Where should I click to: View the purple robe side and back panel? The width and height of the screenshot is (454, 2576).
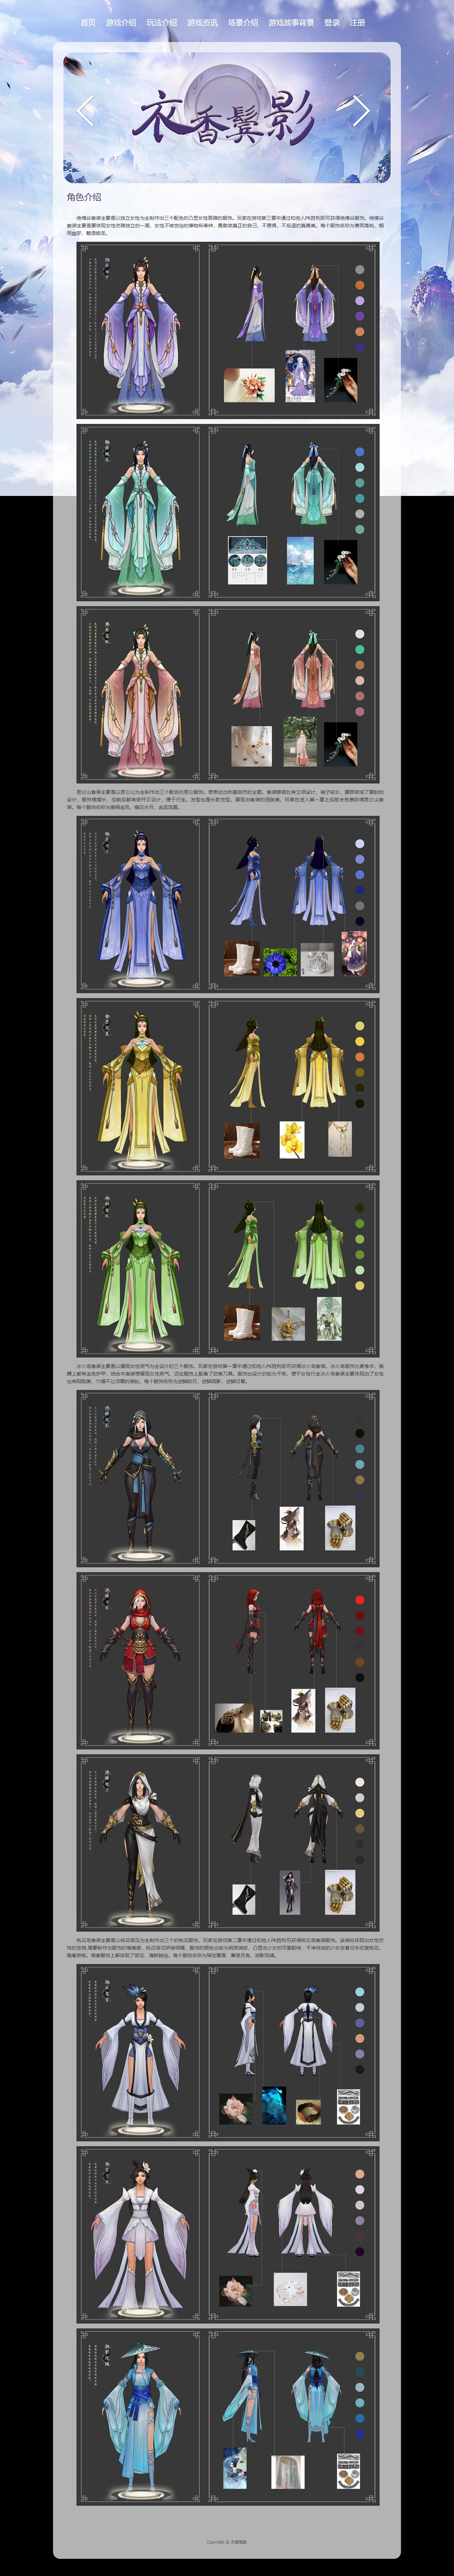point(293,330)
